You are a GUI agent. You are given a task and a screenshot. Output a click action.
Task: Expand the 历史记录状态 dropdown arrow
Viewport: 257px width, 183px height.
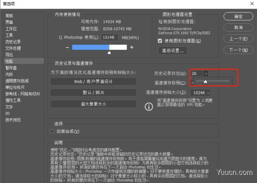tap(206, 74)
